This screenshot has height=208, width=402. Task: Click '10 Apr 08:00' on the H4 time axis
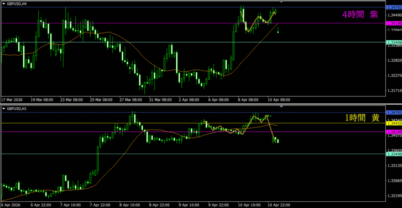[279, 100]
